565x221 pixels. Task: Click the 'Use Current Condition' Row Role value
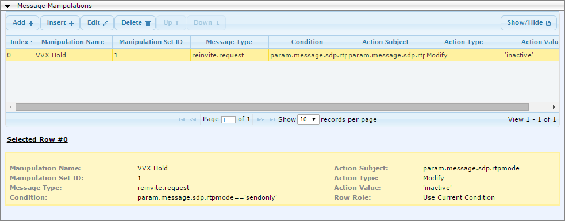click(459, 197)
